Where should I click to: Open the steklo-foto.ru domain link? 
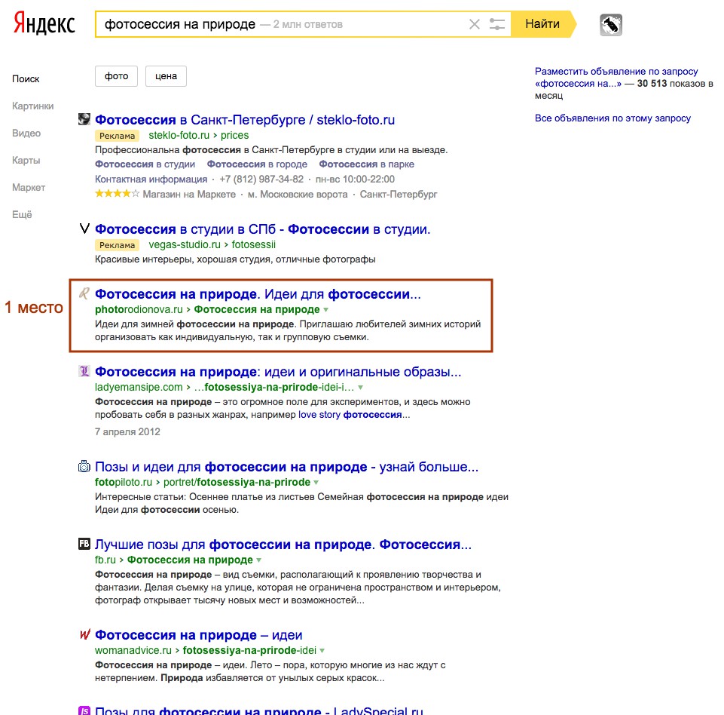179,136
